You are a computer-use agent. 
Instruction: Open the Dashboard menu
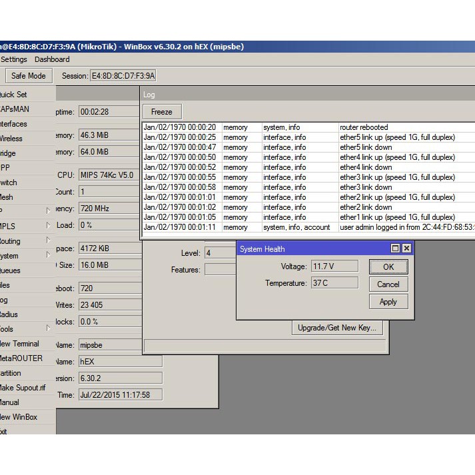tap(52, 59)
